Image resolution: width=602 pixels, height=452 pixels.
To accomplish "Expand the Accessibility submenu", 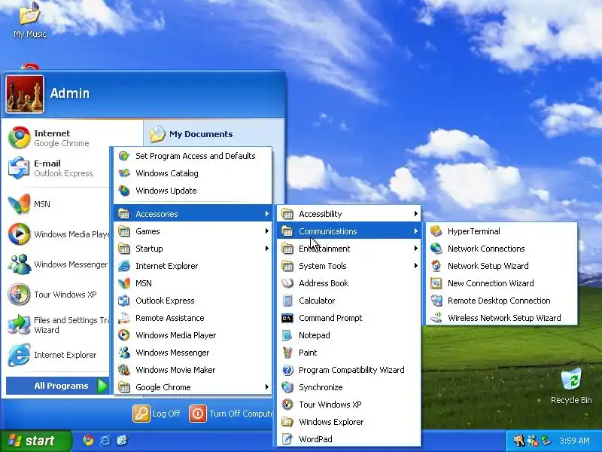I will [348, 214].
